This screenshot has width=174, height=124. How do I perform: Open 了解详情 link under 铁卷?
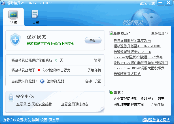[x=157, y=104]
